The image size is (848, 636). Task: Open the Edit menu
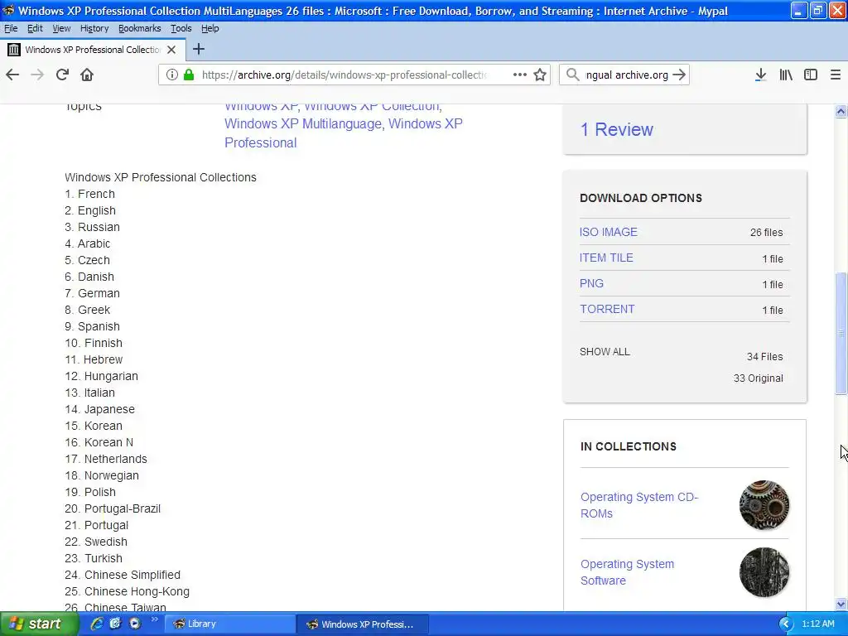pos(35,28)
